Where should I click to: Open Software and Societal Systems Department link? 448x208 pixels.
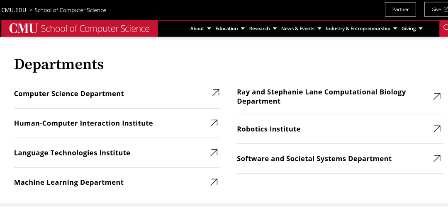coord(314,159)
